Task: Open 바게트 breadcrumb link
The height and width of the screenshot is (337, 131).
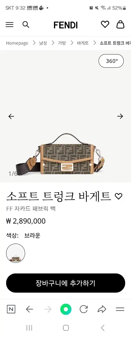Action: tap(83, 43)
